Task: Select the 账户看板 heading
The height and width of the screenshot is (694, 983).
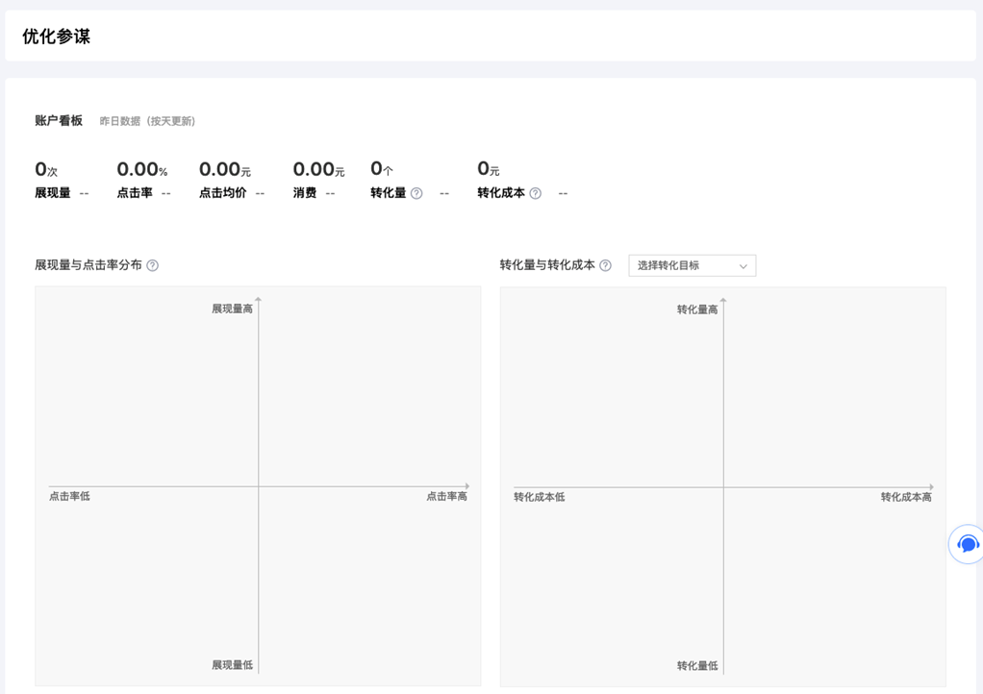Action: [59, 121]
